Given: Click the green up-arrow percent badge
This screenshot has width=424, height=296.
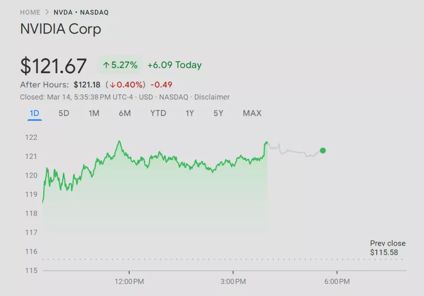Looking at the screenshot, I should (120, 65).
